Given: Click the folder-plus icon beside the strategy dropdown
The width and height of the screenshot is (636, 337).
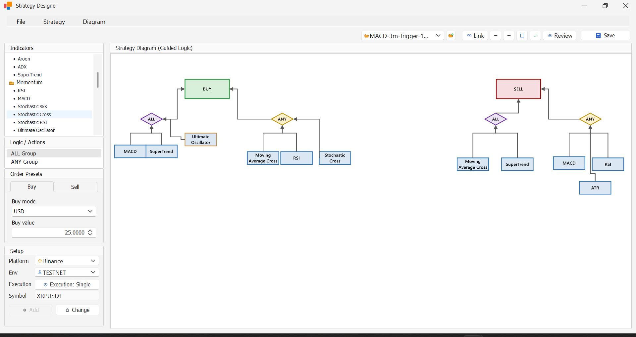Looking at the screenshot, I should tap(451, 36).
